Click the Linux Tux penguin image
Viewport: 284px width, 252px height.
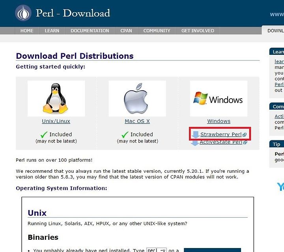coord(56,99)
